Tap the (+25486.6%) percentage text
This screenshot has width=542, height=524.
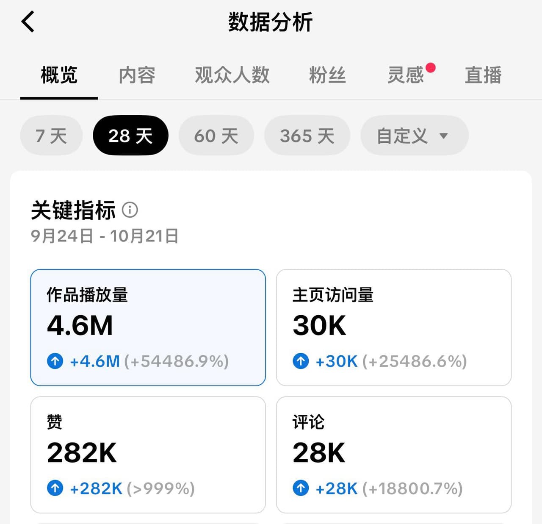[x=415, y=361]
